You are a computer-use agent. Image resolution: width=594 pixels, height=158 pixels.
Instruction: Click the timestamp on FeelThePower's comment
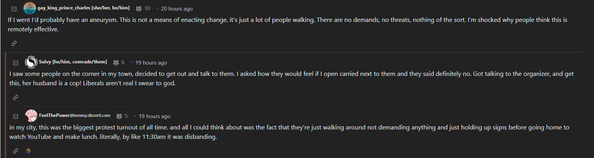pos(154,116)
